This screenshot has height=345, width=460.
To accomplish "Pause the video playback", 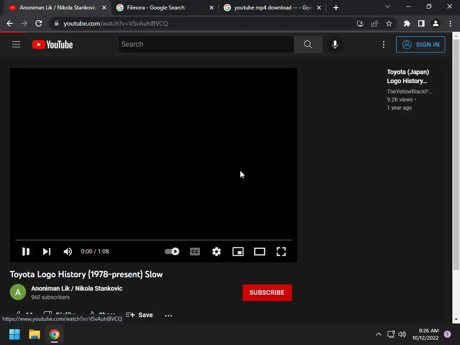I will click(26, 252).
